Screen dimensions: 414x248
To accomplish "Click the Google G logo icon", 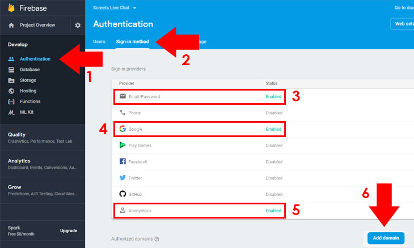I will pos(122,129).
